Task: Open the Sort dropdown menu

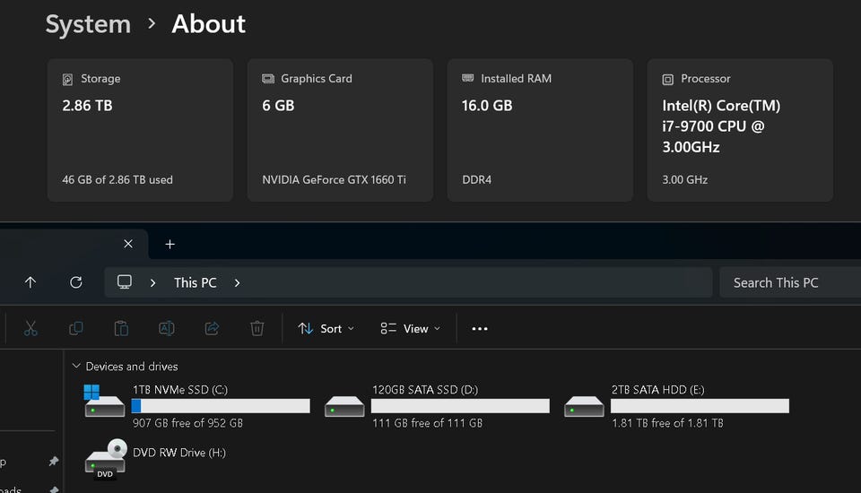Action: coord(326,328)
